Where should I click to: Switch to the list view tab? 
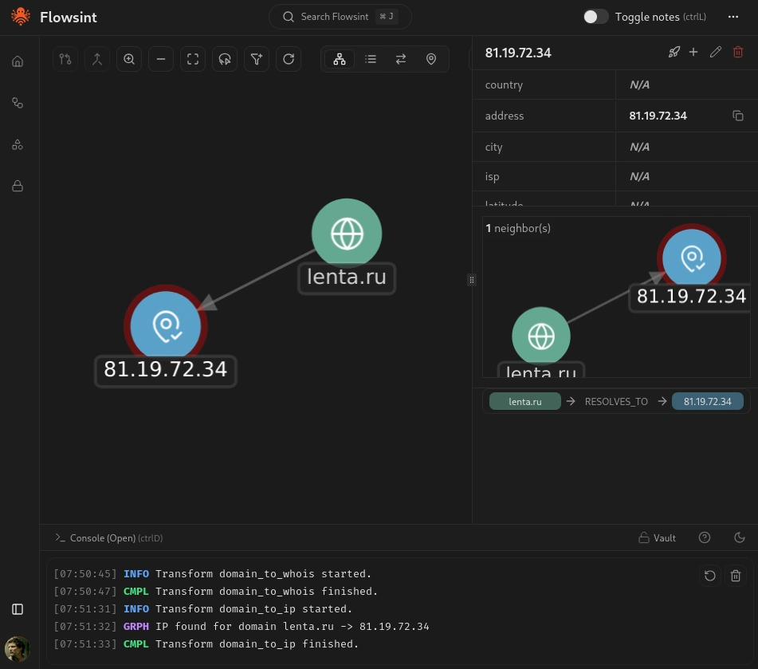tap(371, 59)
